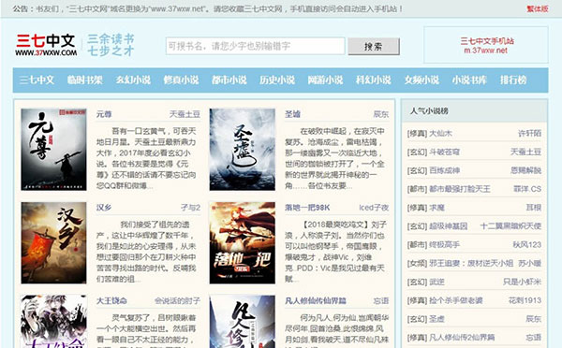Open 凡人修仙传2仙界篇 in ranking list
Image resolution: width=562 pixels, height=348 pixels.
pos(462,338)
